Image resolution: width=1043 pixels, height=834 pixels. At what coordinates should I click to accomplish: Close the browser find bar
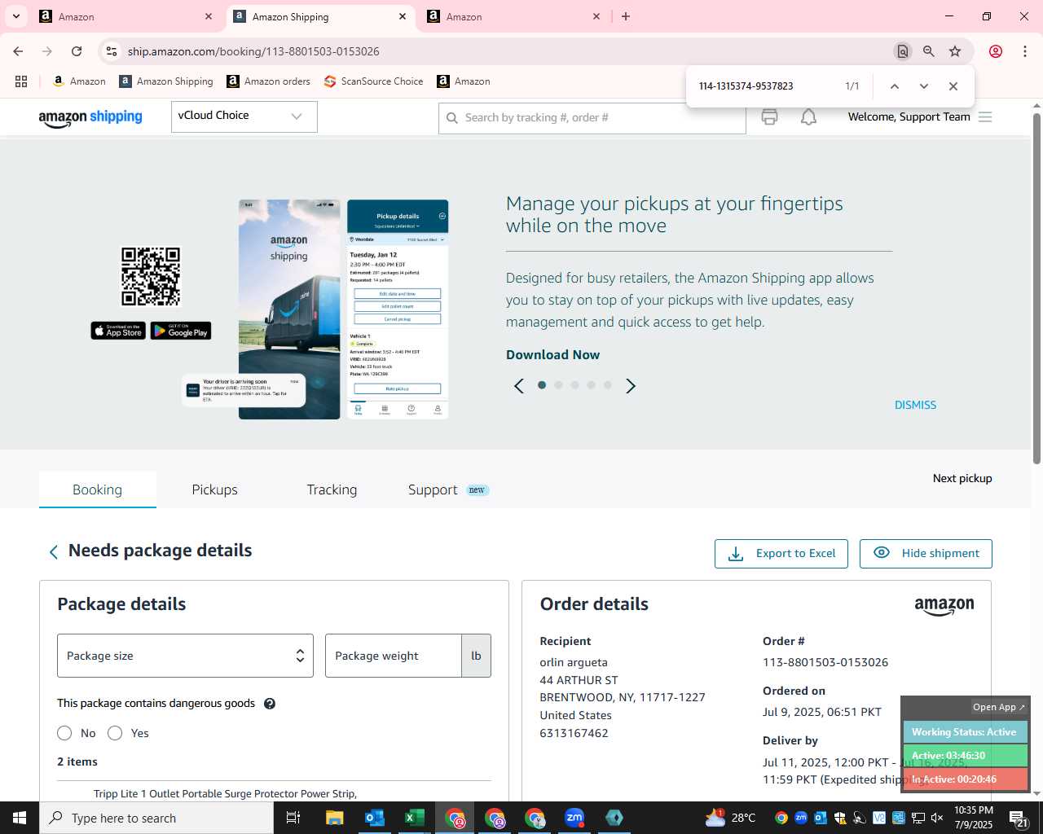(953, 86)
